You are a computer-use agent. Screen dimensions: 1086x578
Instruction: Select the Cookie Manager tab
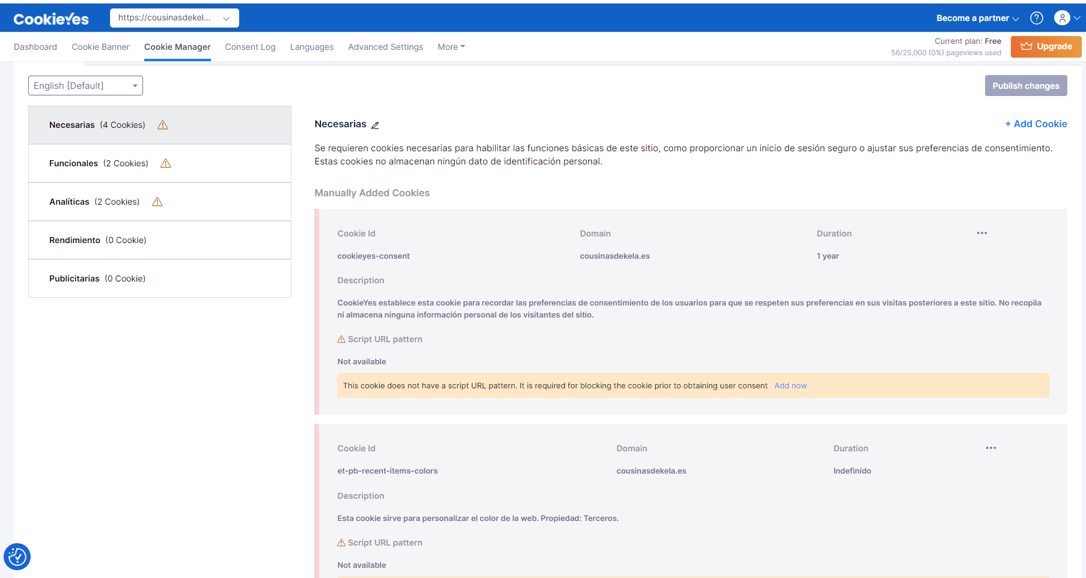tap(177, 47)
